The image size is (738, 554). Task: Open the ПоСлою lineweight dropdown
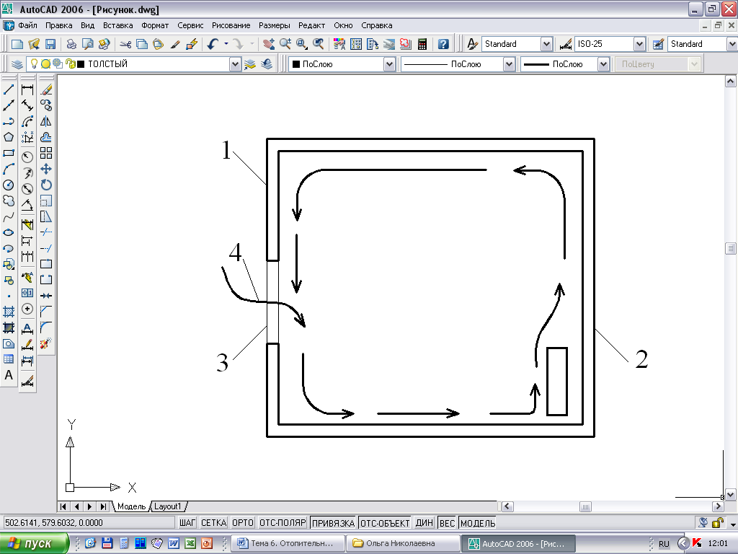pos(603,64)
